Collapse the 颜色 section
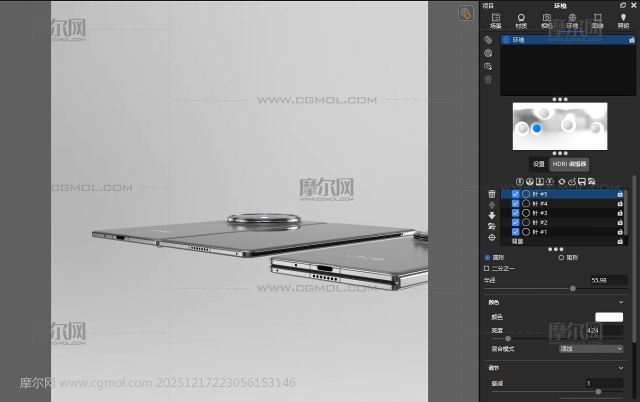This screenshot has height=402, width=640. click(x=621, y=302)
